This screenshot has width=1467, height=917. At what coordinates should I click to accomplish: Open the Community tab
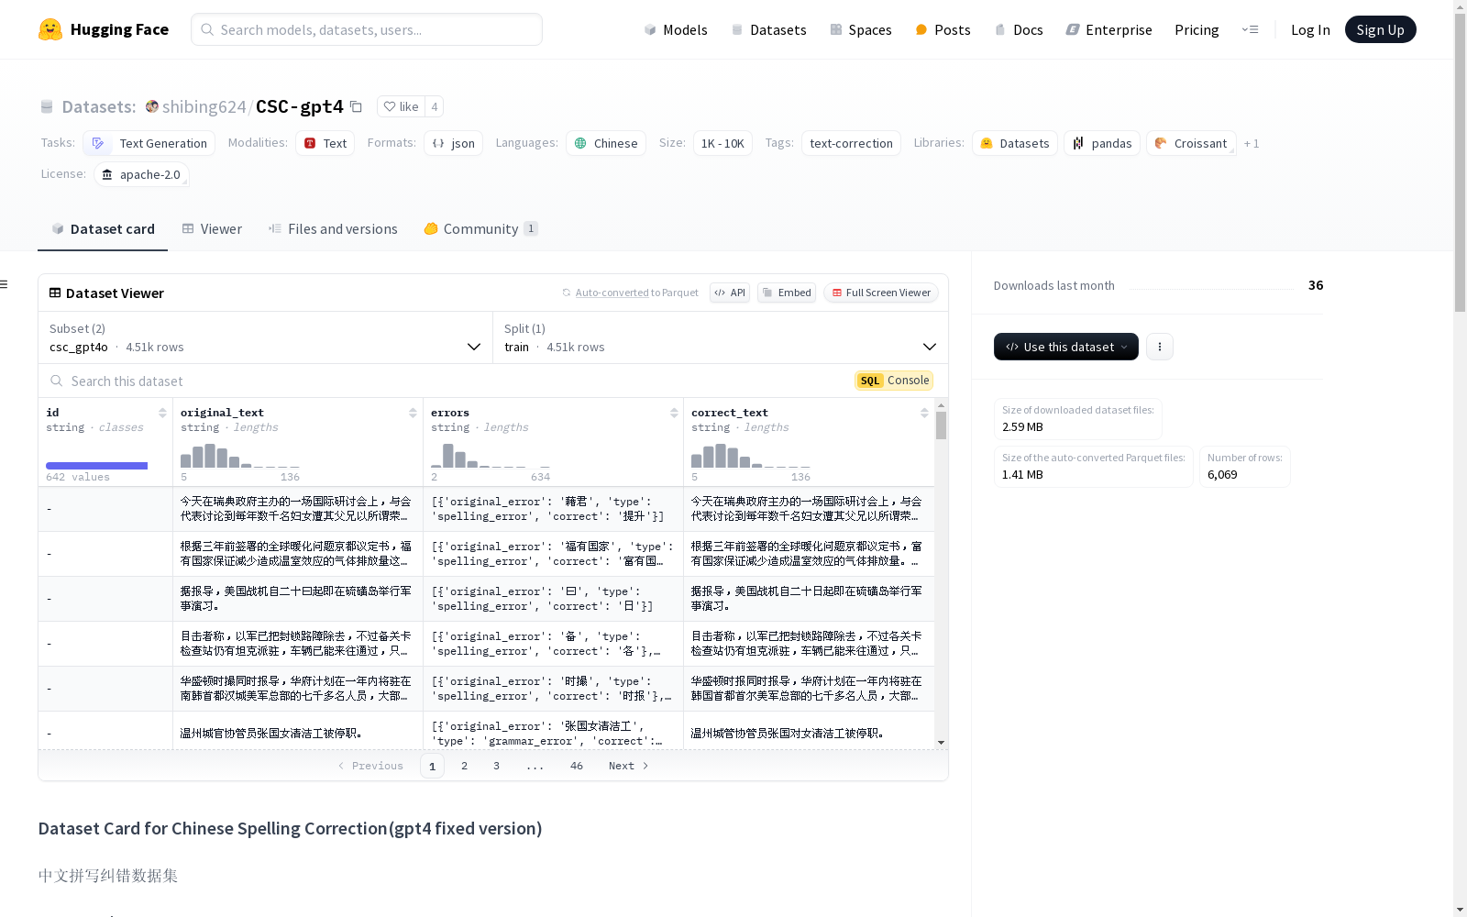pos(480,229)
